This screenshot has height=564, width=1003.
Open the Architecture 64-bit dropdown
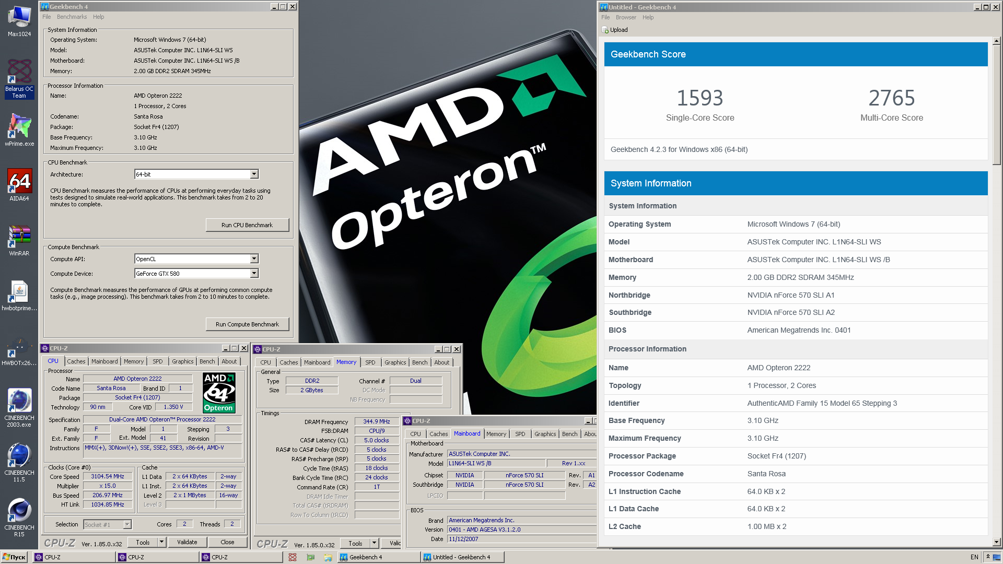coord(254,174)
